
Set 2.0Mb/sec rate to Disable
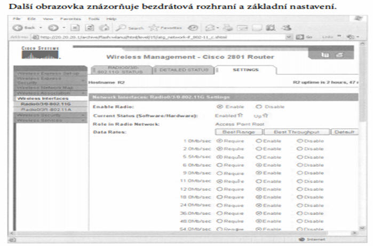[300, 149]
